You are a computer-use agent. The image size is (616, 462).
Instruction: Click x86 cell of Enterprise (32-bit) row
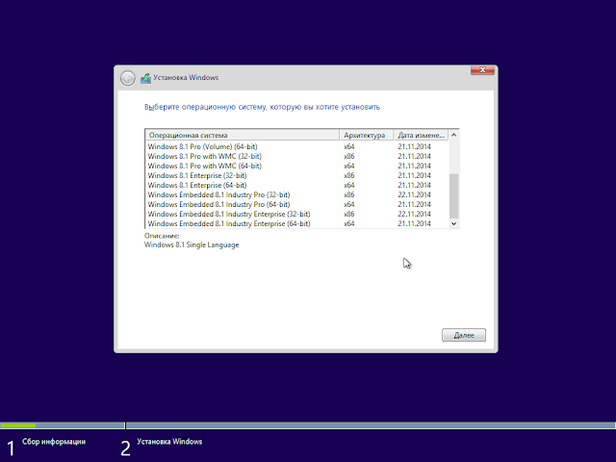348,175
